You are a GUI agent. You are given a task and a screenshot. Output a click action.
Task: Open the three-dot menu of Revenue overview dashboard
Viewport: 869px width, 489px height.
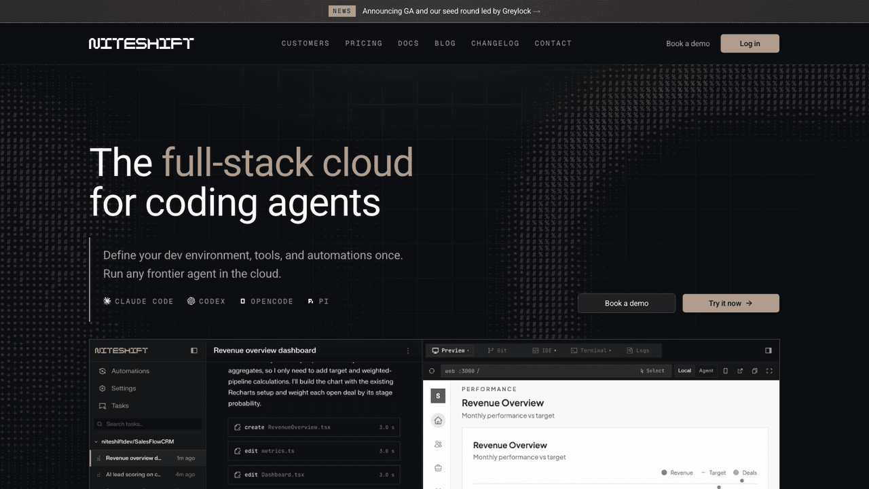coord(408,350)
